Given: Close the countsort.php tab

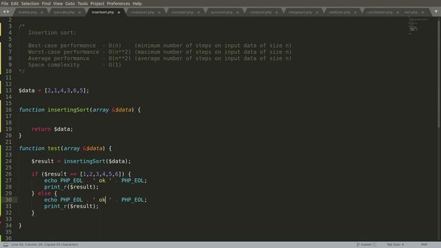Looking at the screenshot, I should [x=198, y=12].
